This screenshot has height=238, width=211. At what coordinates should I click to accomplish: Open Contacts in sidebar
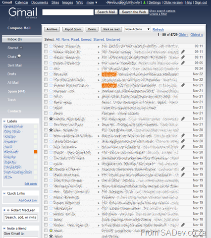pos(14,111)
